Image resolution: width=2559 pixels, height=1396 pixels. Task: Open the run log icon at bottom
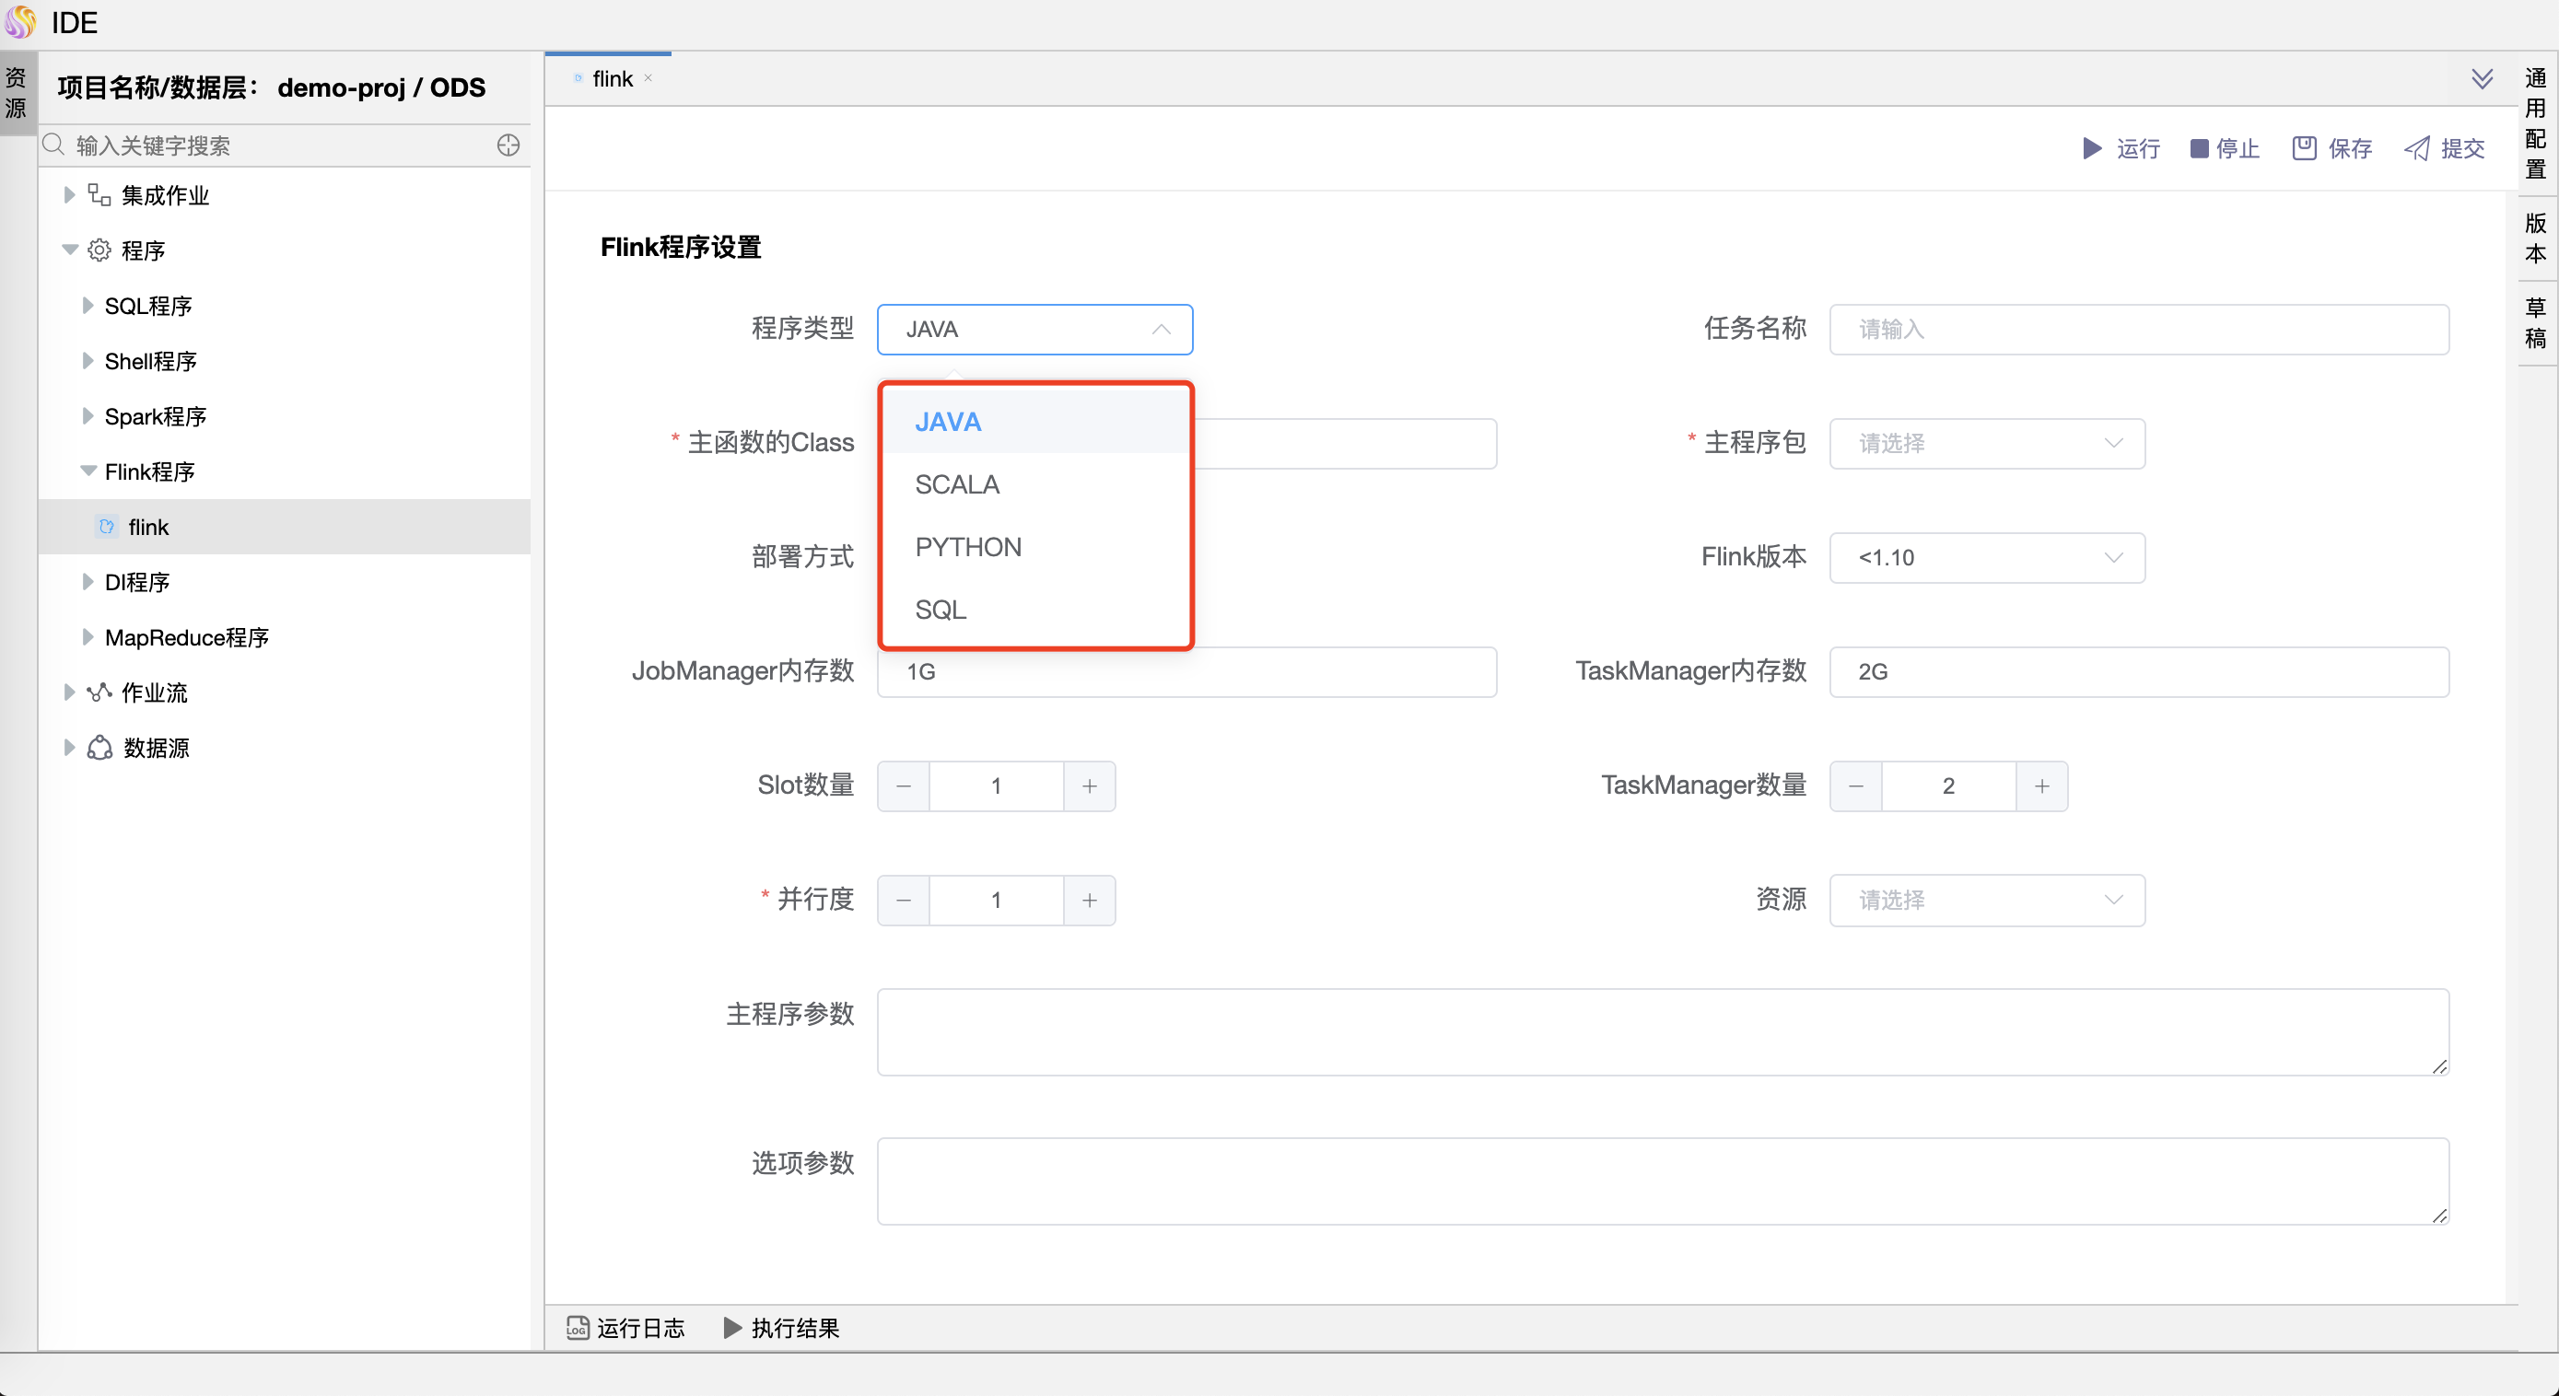click(x=578, y=1328)
